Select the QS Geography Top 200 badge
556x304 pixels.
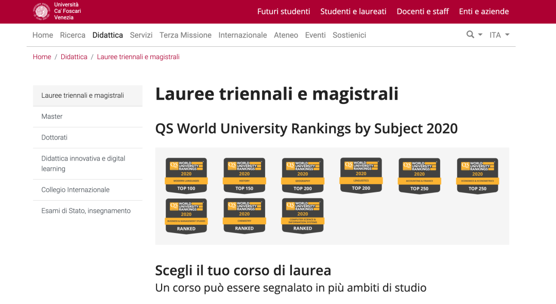(x=303, y=176)
